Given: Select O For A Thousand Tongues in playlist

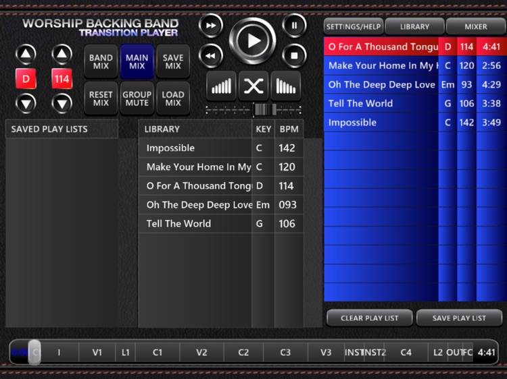Looking at the screenshot, I should tap(415, 47).
